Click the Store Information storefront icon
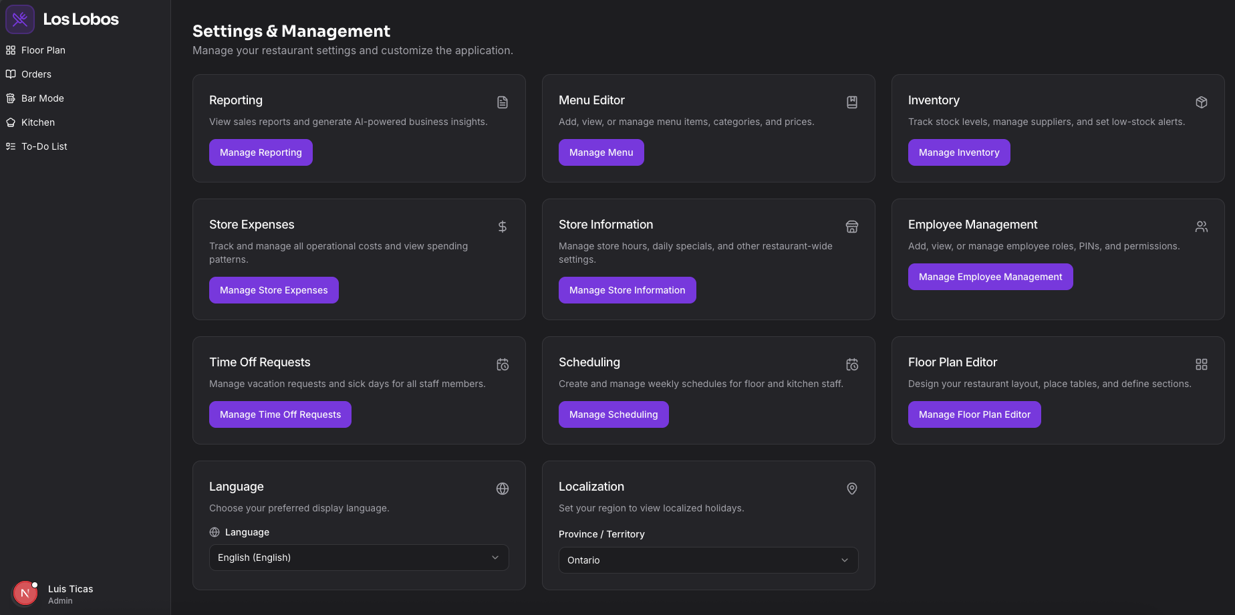 [x=852, y=227]
